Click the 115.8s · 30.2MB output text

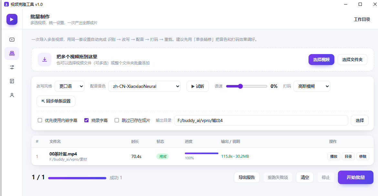[235, 156]
